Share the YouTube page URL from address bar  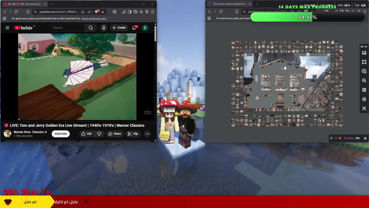(x=89, y=12)
